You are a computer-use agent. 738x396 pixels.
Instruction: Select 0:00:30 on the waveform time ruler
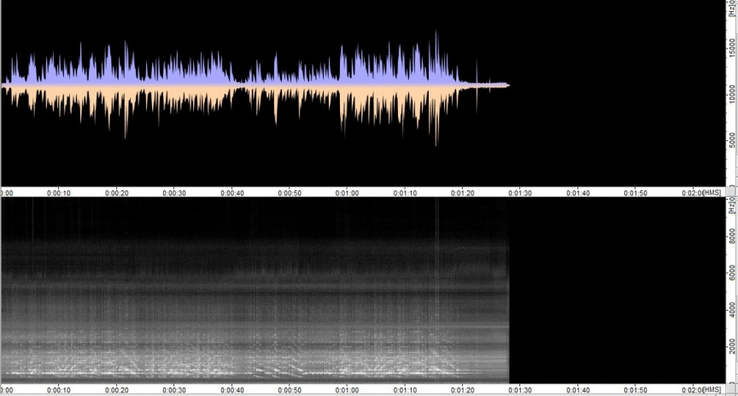point(174,193)
